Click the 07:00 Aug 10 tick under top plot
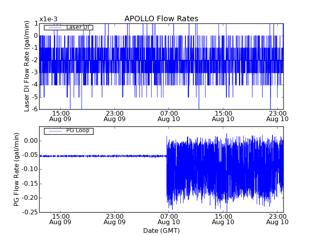The width and height of the screenshot is (315, 236). pos(169,116)
